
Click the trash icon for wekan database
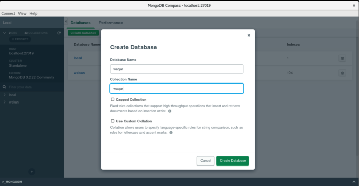(342, 73)
